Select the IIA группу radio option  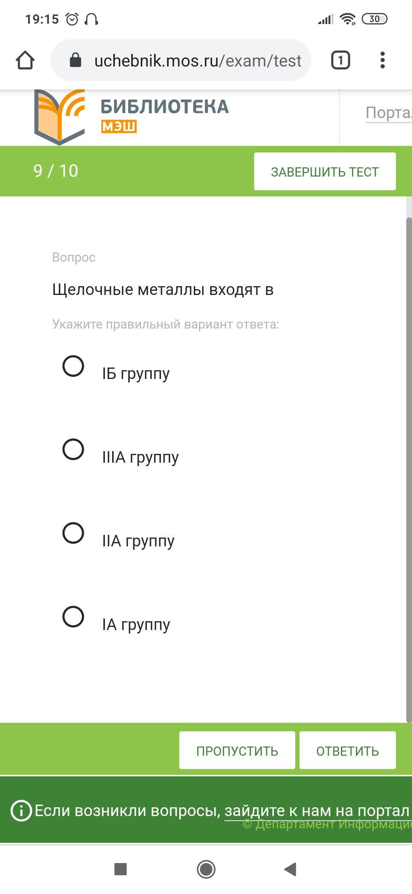[x=73, y=533]
